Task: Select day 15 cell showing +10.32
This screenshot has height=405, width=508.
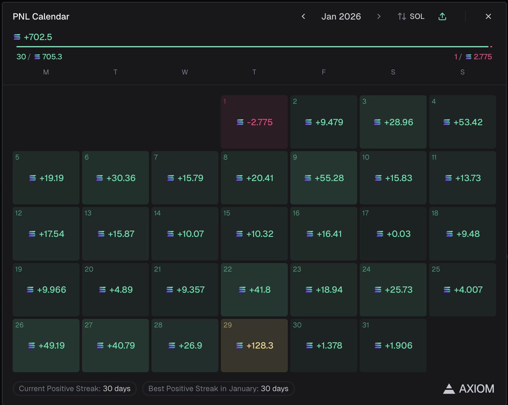Action: point(254,234)
